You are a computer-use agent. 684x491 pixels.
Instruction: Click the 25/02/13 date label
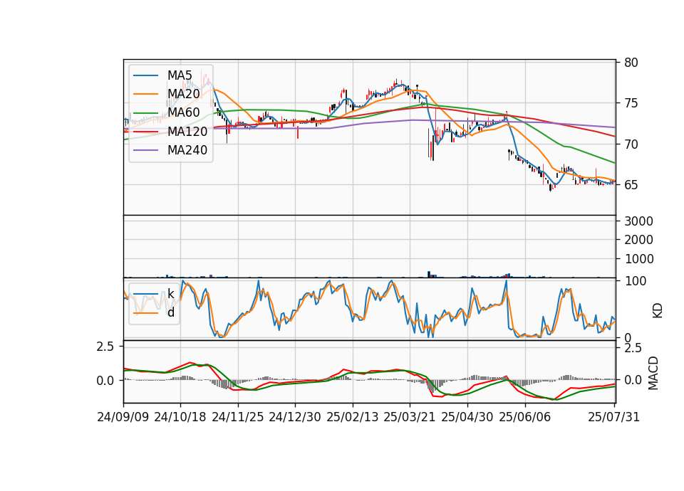coord(353,417)
